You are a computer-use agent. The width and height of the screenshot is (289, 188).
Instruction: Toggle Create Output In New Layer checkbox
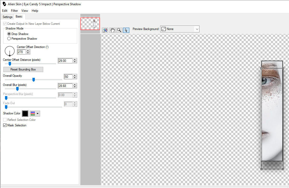click(x=5, y=24)
